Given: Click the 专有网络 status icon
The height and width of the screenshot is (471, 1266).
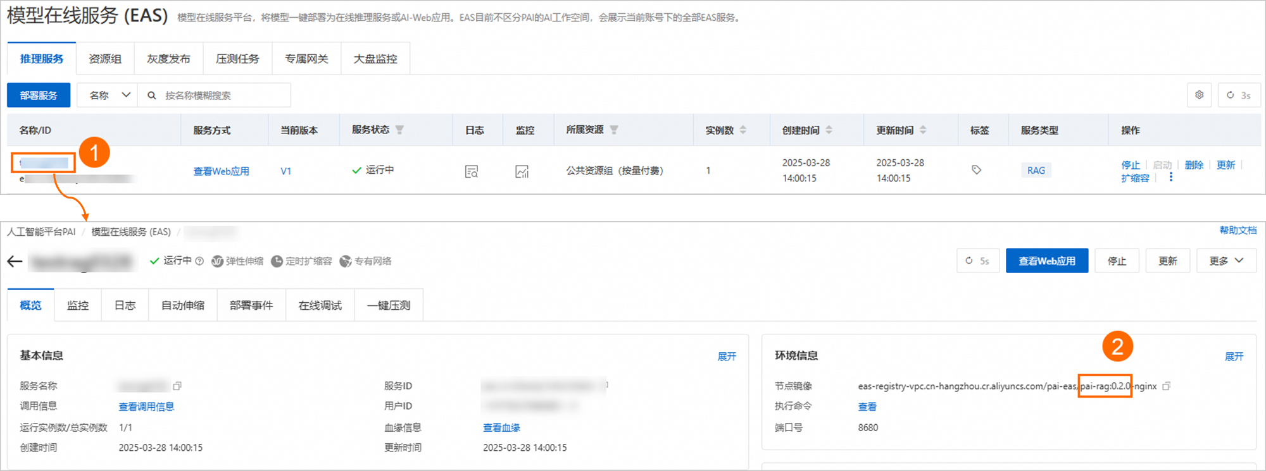Looking at the screenshot, I should pos(345,261).
